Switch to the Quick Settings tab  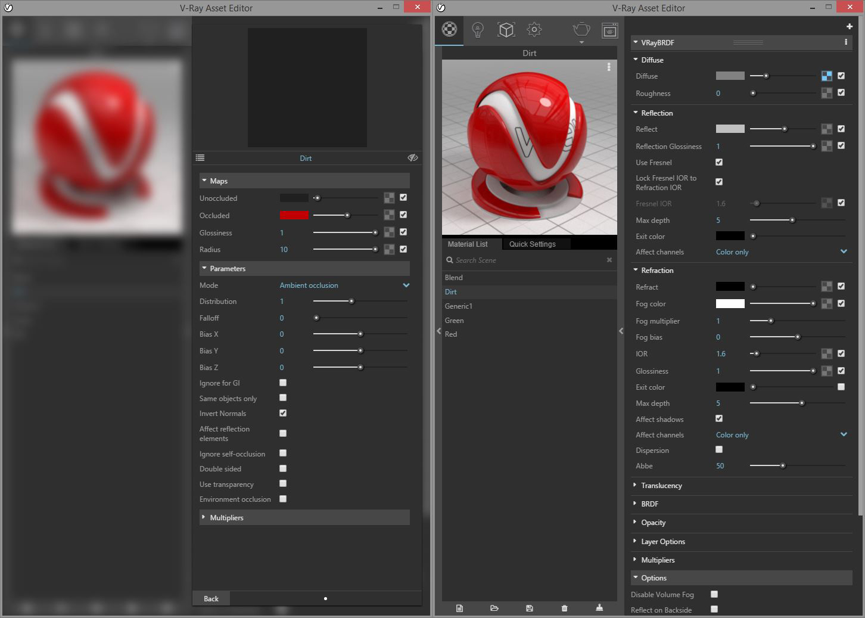point(533,244)
